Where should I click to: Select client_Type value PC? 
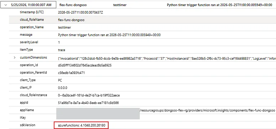coord(60,80)
